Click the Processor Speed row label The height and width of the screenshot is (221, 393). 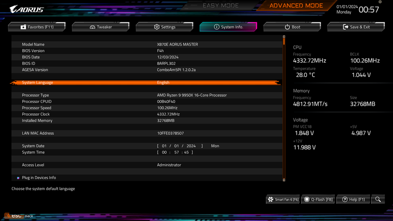[37, 108]
